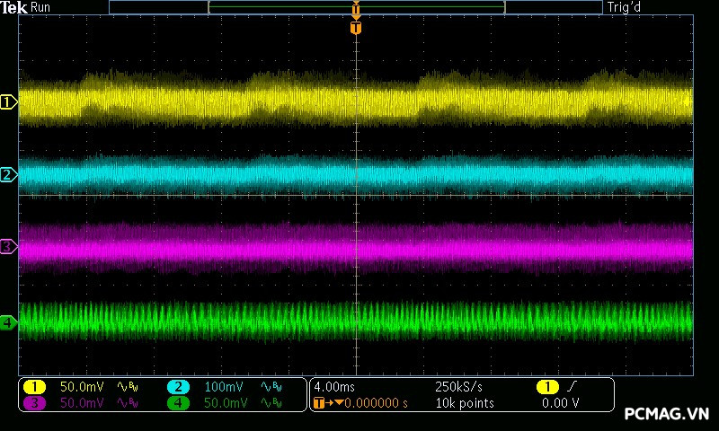The width and height of the screenshot is (719, 431).
Task: Select the channel 3 badge in readout
Action: tap(34, 403)
